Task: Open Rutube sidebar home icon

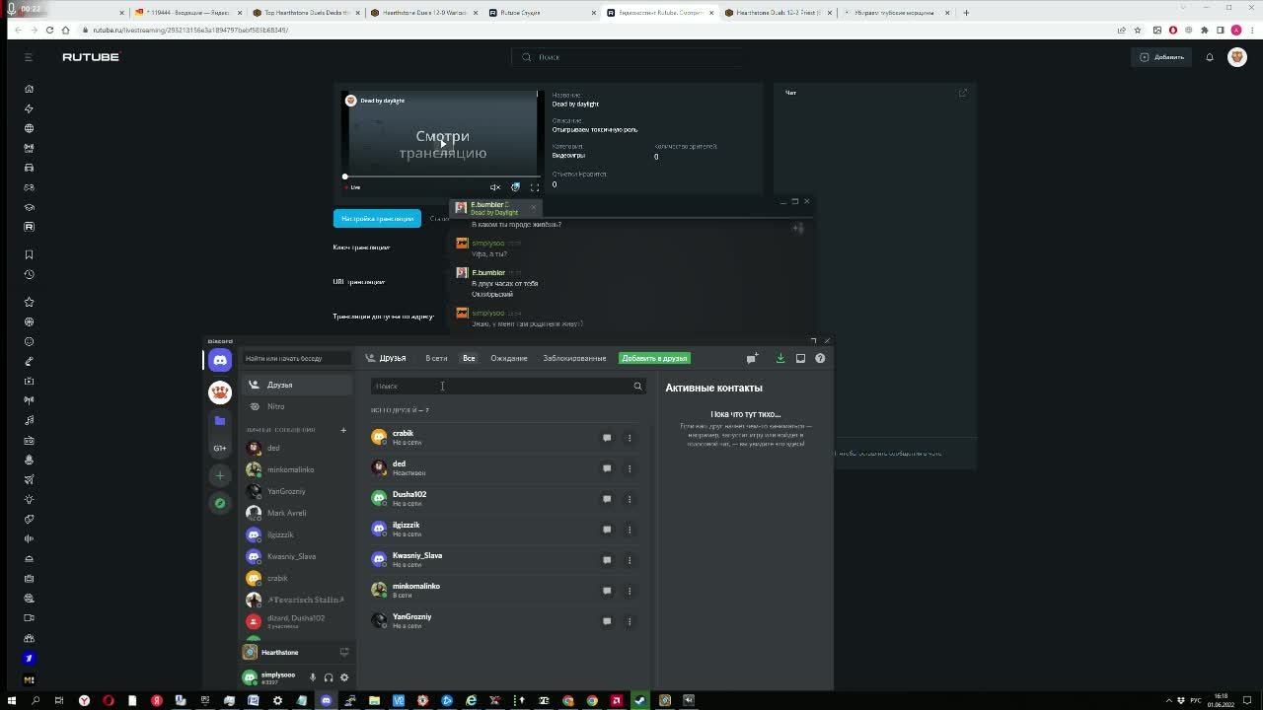Action: tap(29, 89)
